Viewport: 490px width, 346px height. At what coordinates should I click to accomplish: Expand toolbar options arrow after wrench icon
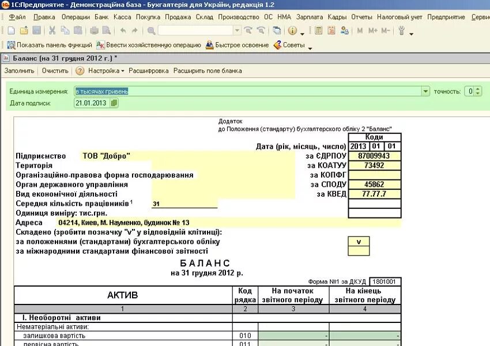(x=411, y=33)
